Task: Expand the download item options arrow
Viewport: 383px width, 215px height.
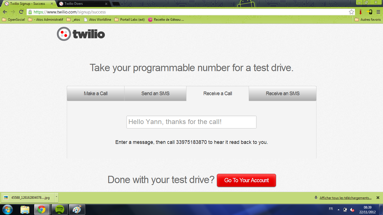Action: pos(56,197)
